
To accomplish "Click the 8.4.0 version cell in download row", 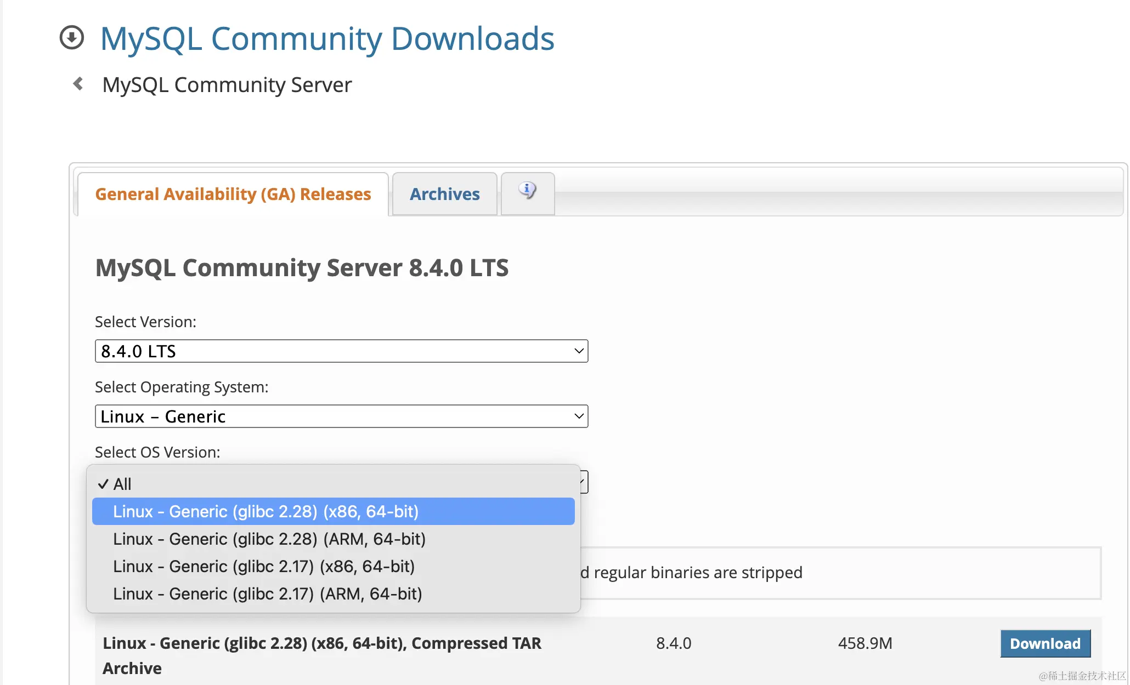I will 674,643.
